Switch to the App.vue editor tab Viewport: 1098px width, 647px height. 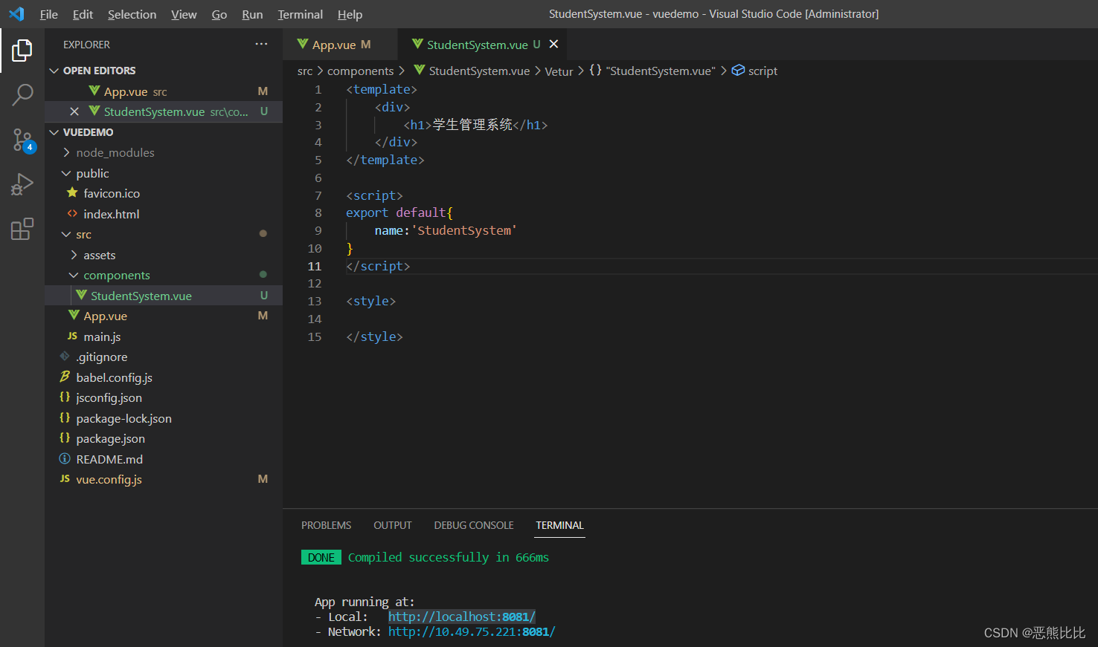tap(340, 45)
